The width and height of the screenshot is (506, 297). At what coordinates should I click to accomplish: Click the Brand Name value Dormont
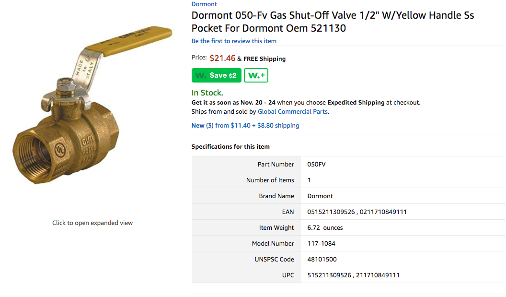click(320, 196)
